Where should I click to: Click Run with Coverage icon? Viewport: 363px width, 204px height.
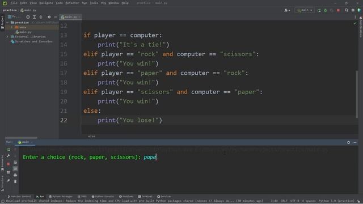[332, 10]
